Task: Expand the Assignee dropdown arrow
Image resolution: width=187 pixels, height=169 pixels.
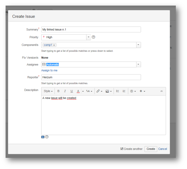Action: point(138,64)
